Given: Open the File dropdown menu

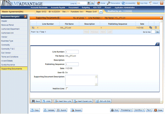Looking at the screenshot, I should click(x=149, y=110).
